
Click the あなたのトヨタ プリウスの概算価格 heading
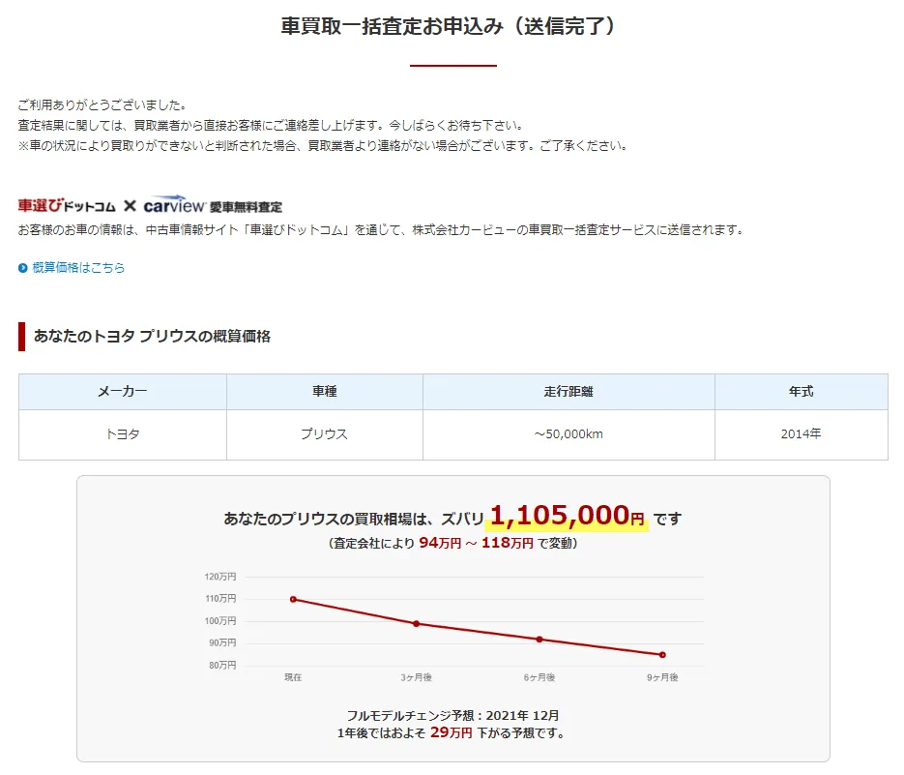pyautogui.click(x=152, y=336)
